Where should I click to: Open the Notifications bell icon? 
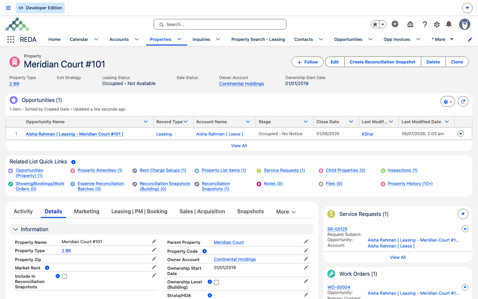tap(449, 24)
